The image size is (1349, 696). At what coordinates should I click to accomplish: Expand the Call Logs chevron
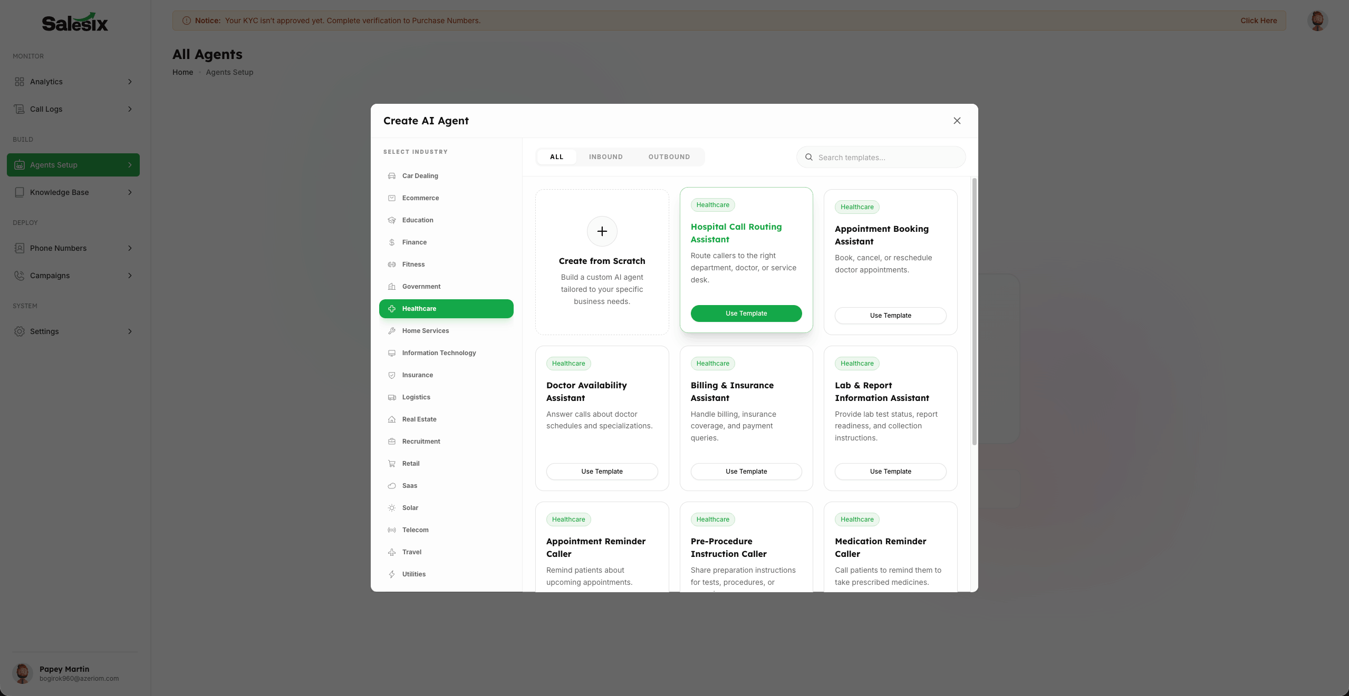(x=130, y=109)
